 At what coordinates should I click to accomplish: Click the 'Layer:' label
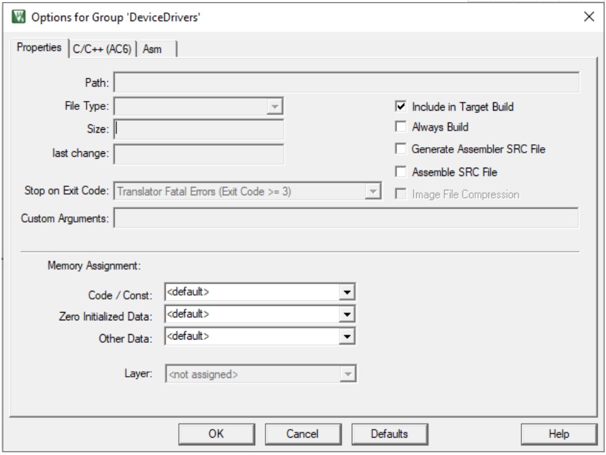click(138, 373)
